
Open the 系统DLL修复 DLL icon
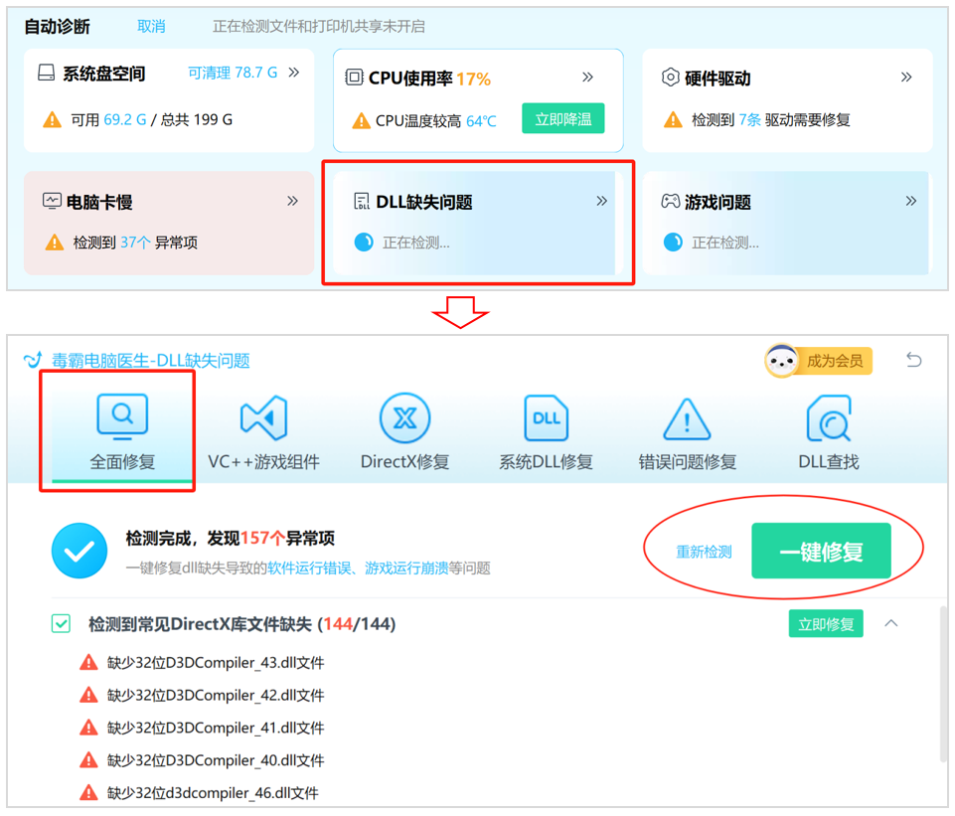(545, 416)
